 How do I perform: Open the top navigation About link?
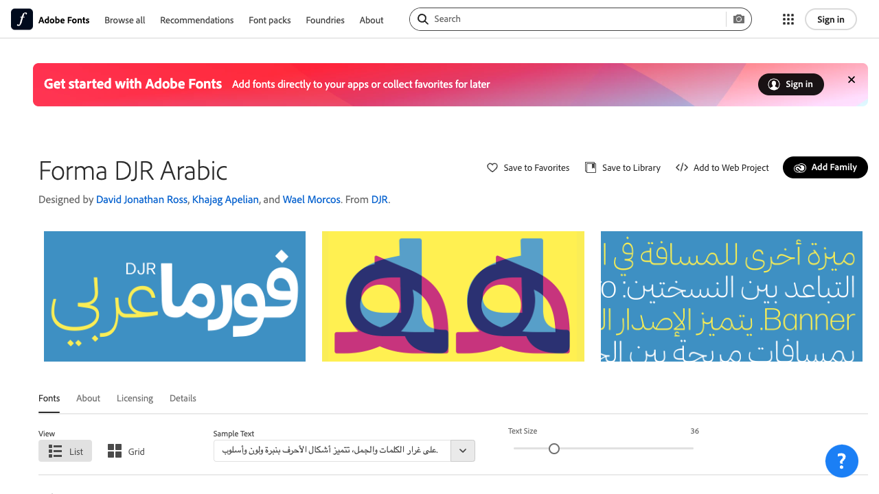(372, 20)
